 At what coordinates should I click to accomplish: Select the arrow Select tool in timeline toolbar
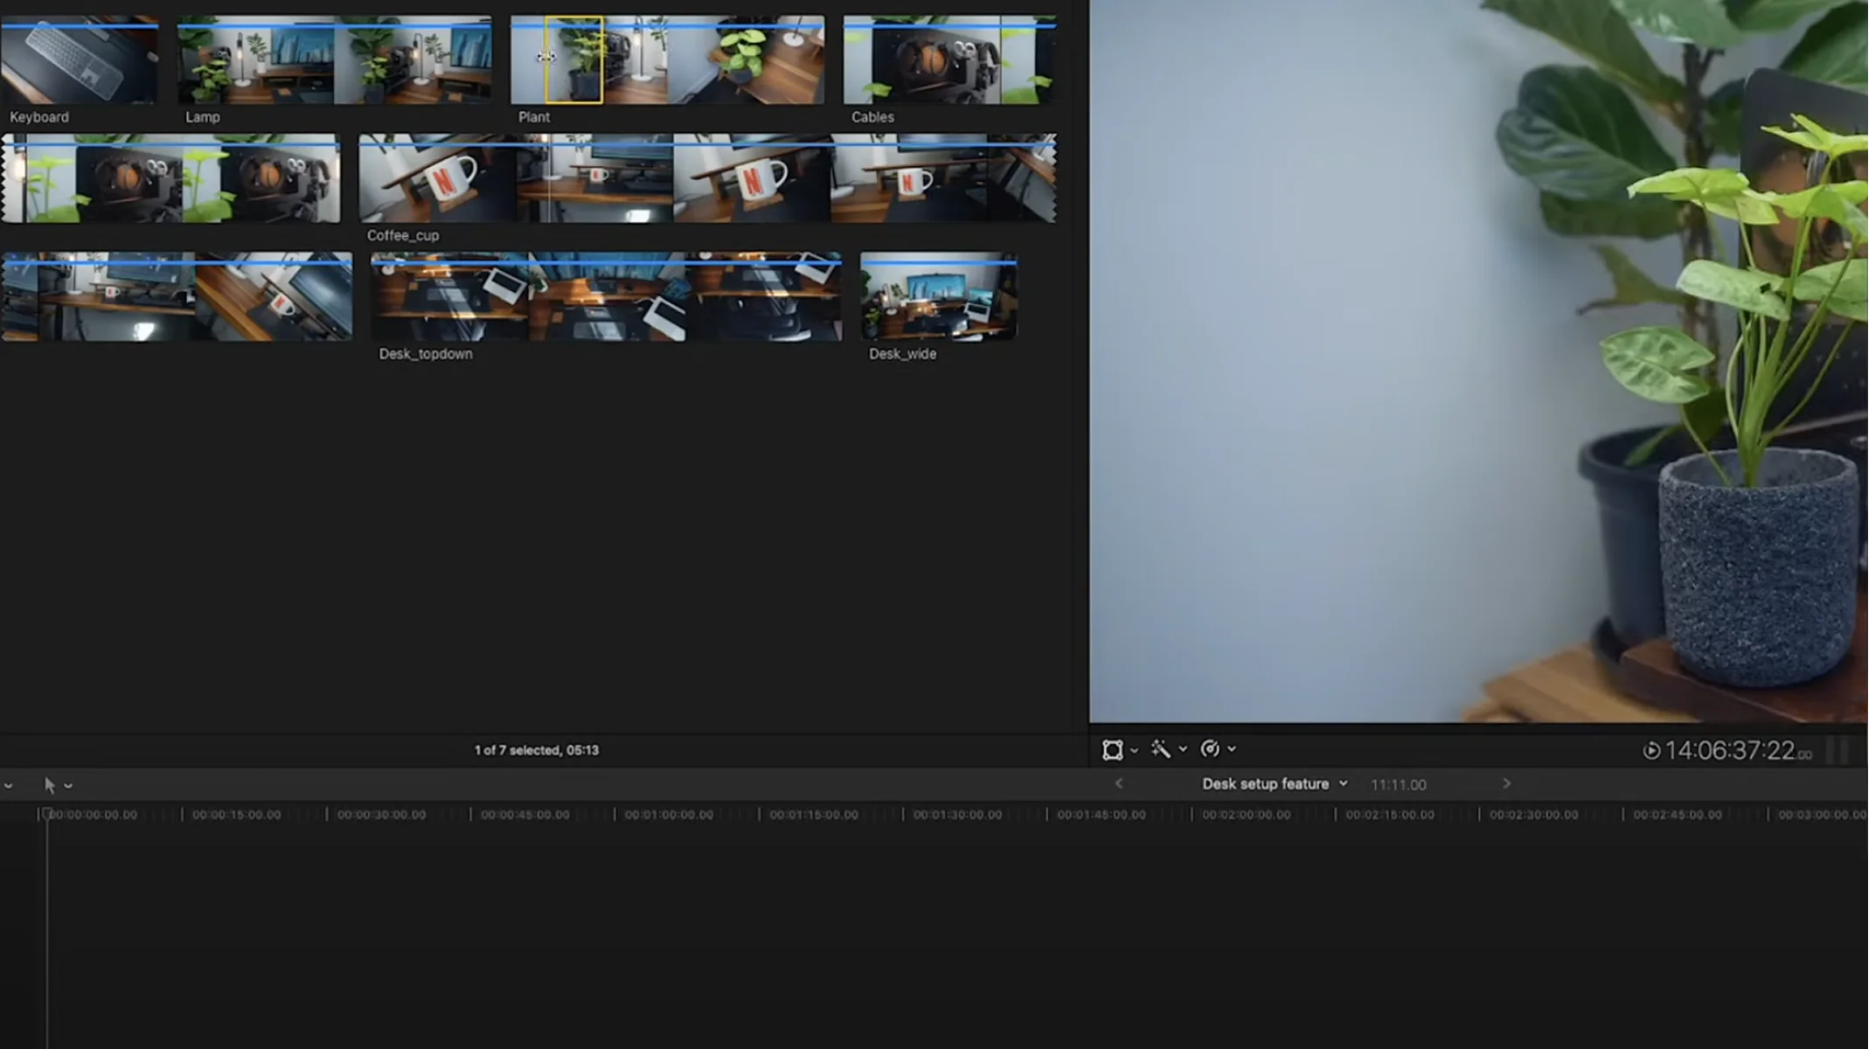click(x=50, y=785)
